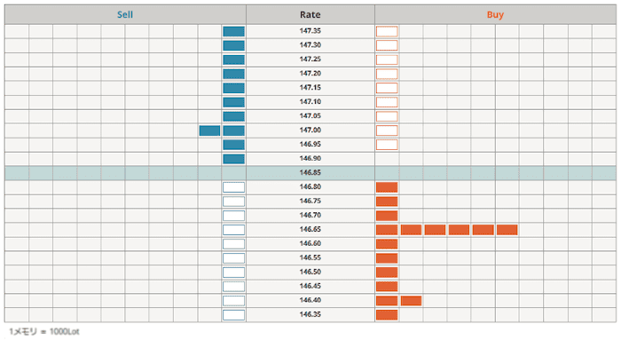This screenshot has height=340, width=621.
Task: Select the second orange buy block at 146.40
Action: click(411, 301)
